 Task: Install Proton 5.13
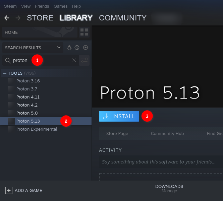[x=119, y=116]
